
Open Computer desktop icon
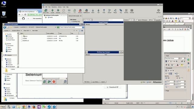click(x=4, y=4)
